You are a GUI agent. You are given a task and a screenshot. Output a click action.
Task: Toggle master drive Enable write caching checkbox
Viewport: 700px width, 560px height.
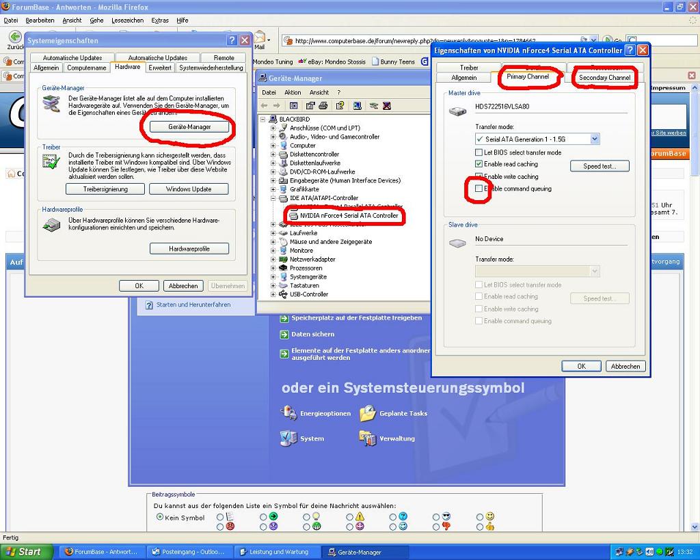pos(479,176)
